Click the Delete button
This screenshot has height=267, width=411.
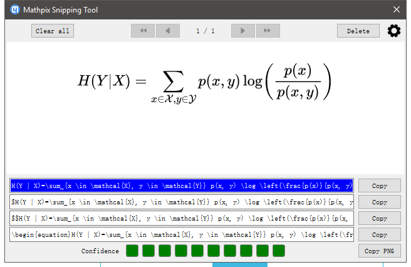pyautogui.click(x=358, y=31)
